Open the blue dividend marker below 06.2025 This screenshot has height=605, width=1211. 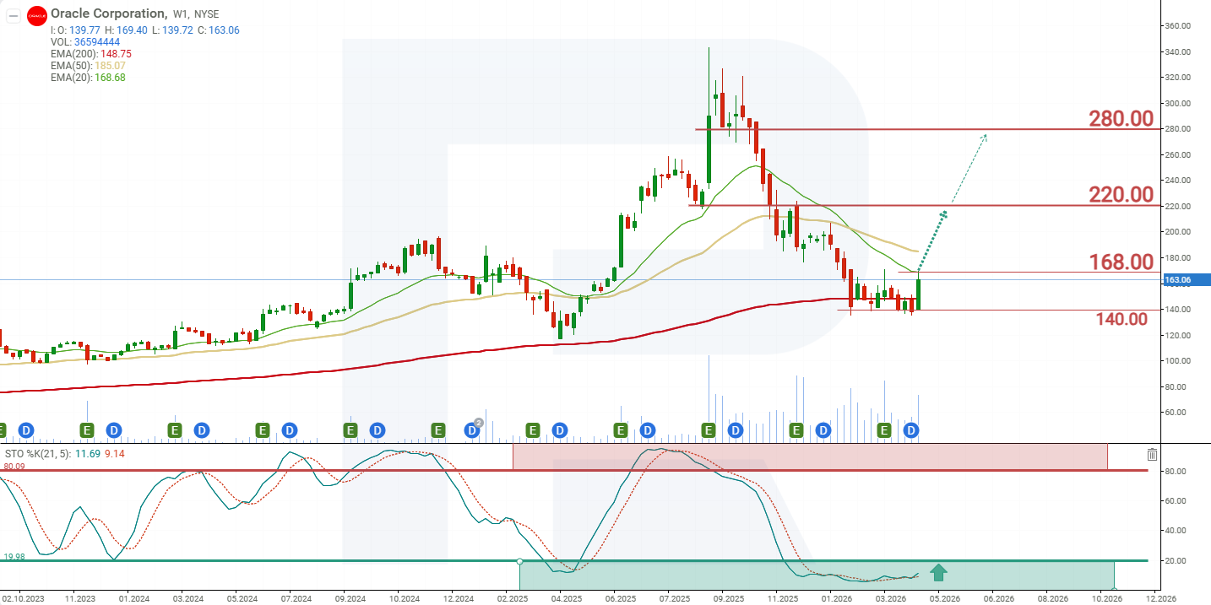pyautogui.click(x=647, y=430)
